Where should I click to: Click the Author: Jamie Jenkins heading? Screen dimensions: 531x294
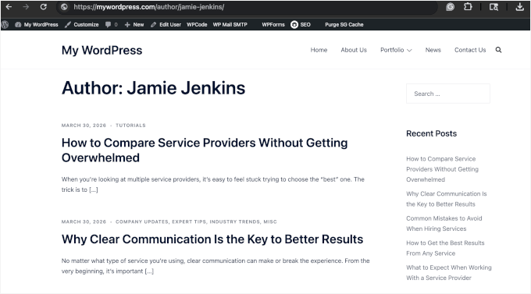point(153,88)
